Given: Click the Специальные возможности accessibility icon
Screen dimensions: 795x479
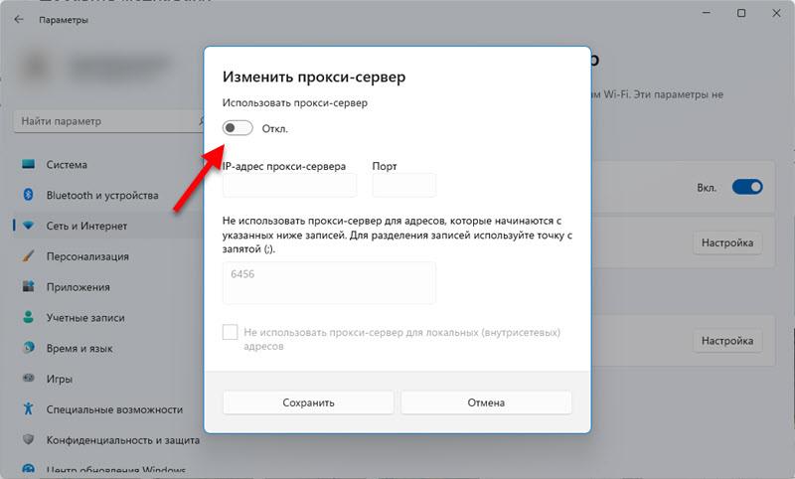Looking at the screenshot, I should (x=29, y=408).
